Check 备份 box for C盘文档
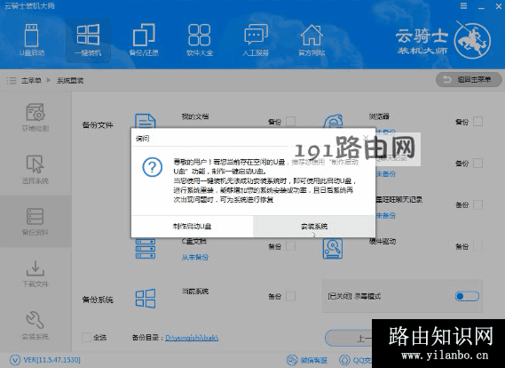505x368 pixels. (290, 246)
